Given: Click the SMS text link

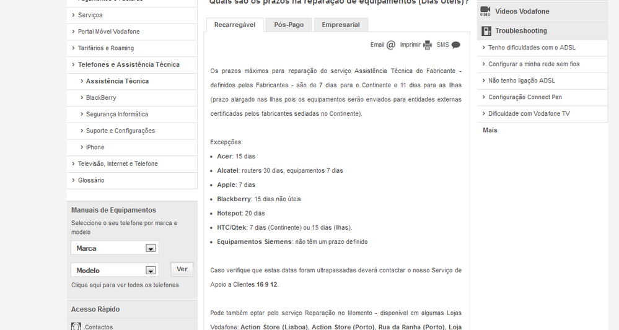Looking at the screenshot, I should [x=442, y=45].
